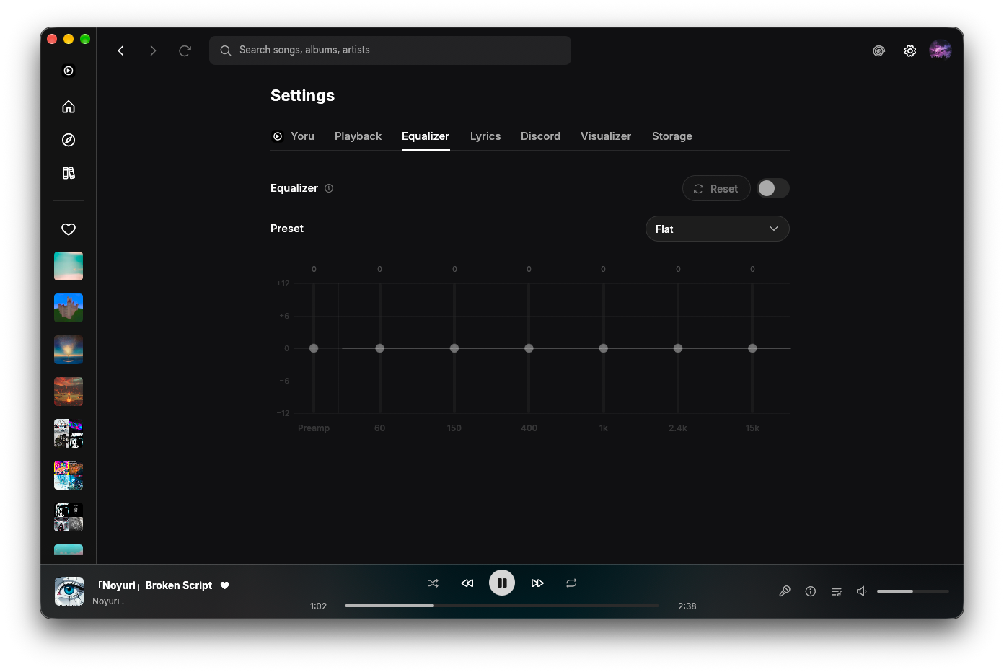Expand the Flat preset dropdown
Viewport: 1004px width, 672px height.
tap(718, 229)
